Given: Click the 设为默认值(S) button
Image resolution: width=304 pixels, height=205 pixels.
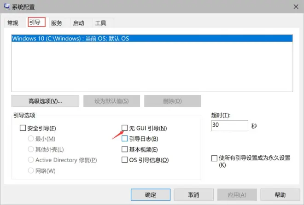Looking at the screenshot, I should (111, 101).
